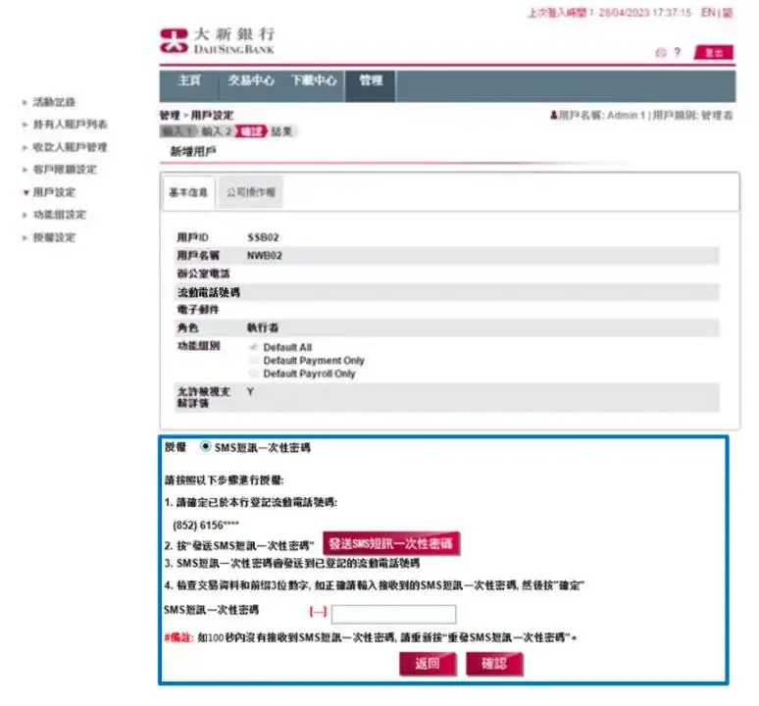
Task: Open the 主頁 home menu
Action: pos(189,80)
